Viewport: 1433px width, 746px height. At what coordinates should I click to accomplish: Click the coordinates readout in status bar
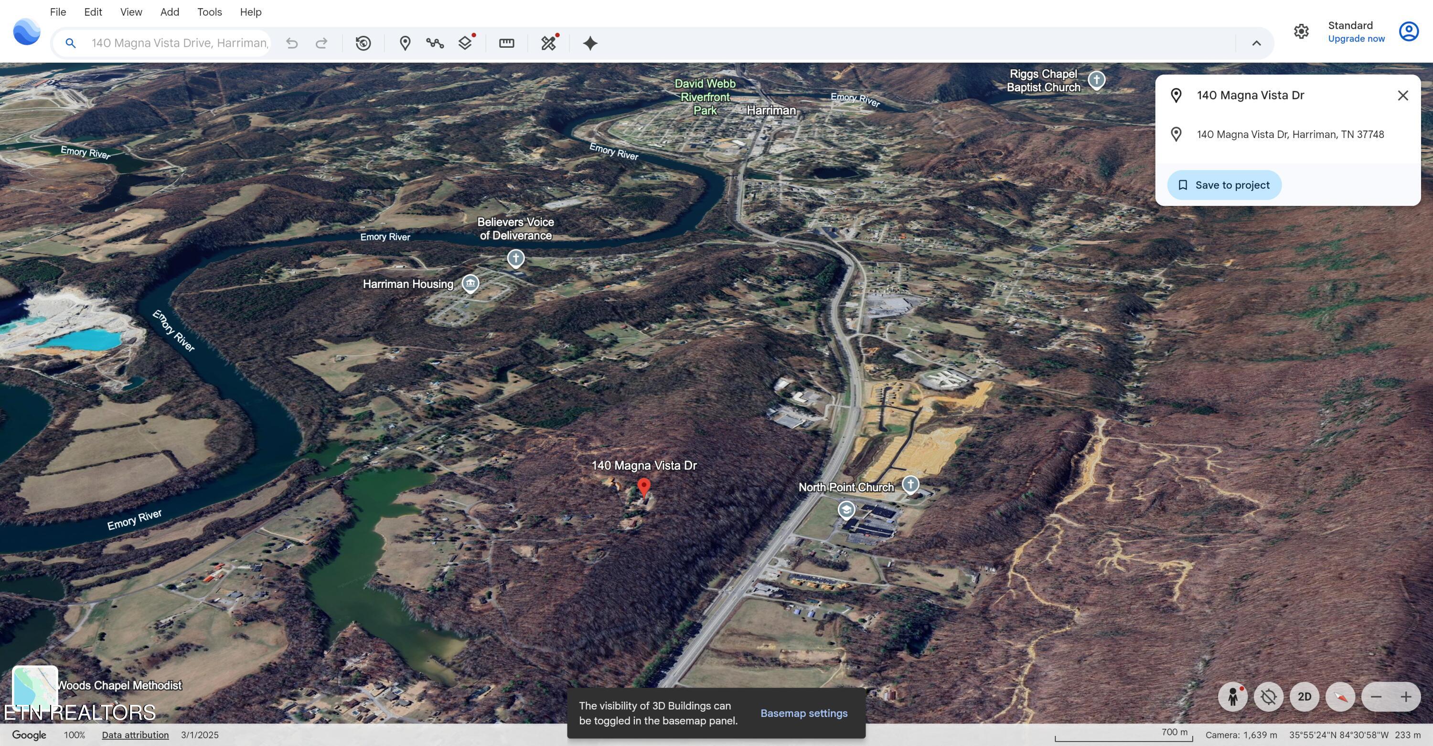point(1338,735)
